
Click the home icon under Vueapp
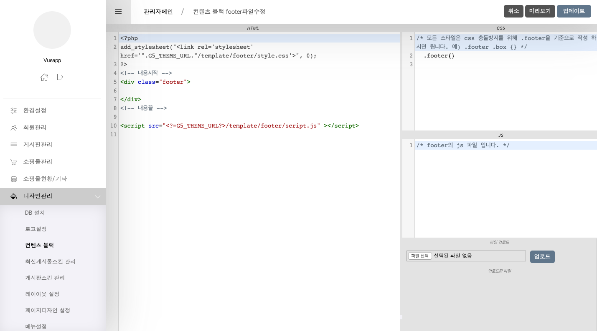pos(44,77)
